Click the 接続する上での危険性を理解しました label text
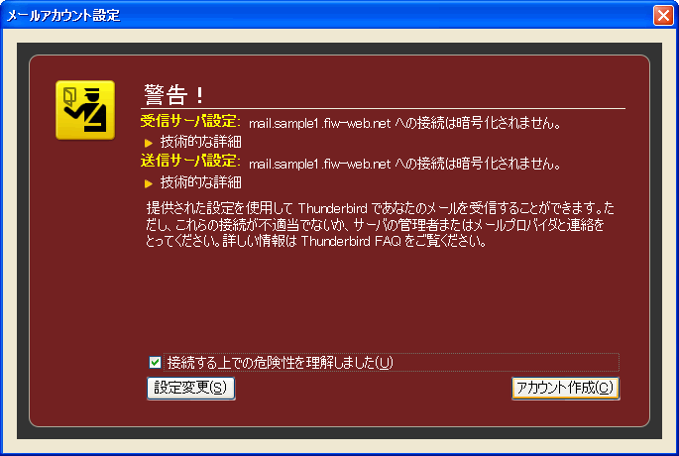This screenshot has width=679, height=456. [x=281, y=363]
